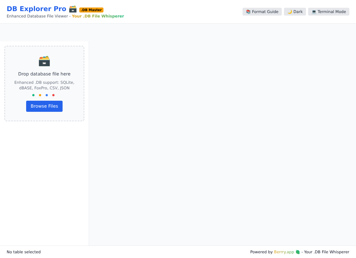
Task: Open the Berrry.app link
Action: (284, 252)
